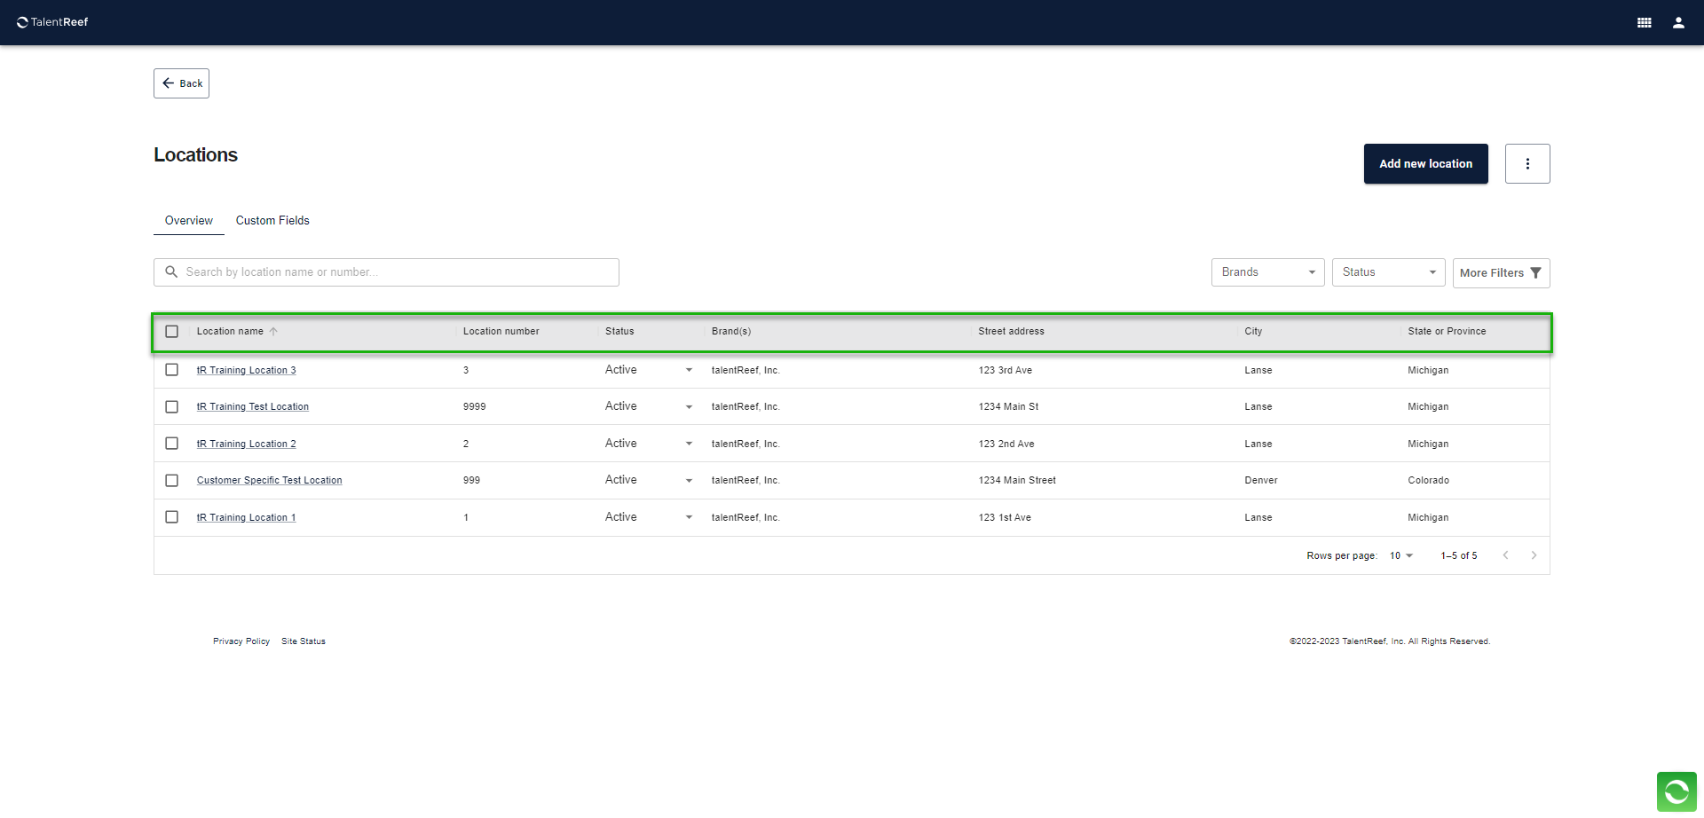Click the TalentReef logo in header
Viewport: 1704px width, 818px height.
(53, 22)
